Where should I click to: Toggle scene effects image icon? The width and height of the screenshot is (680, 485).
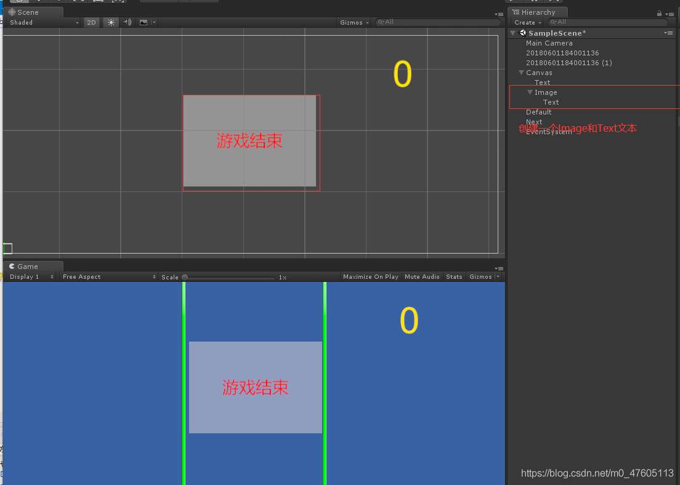143,23
